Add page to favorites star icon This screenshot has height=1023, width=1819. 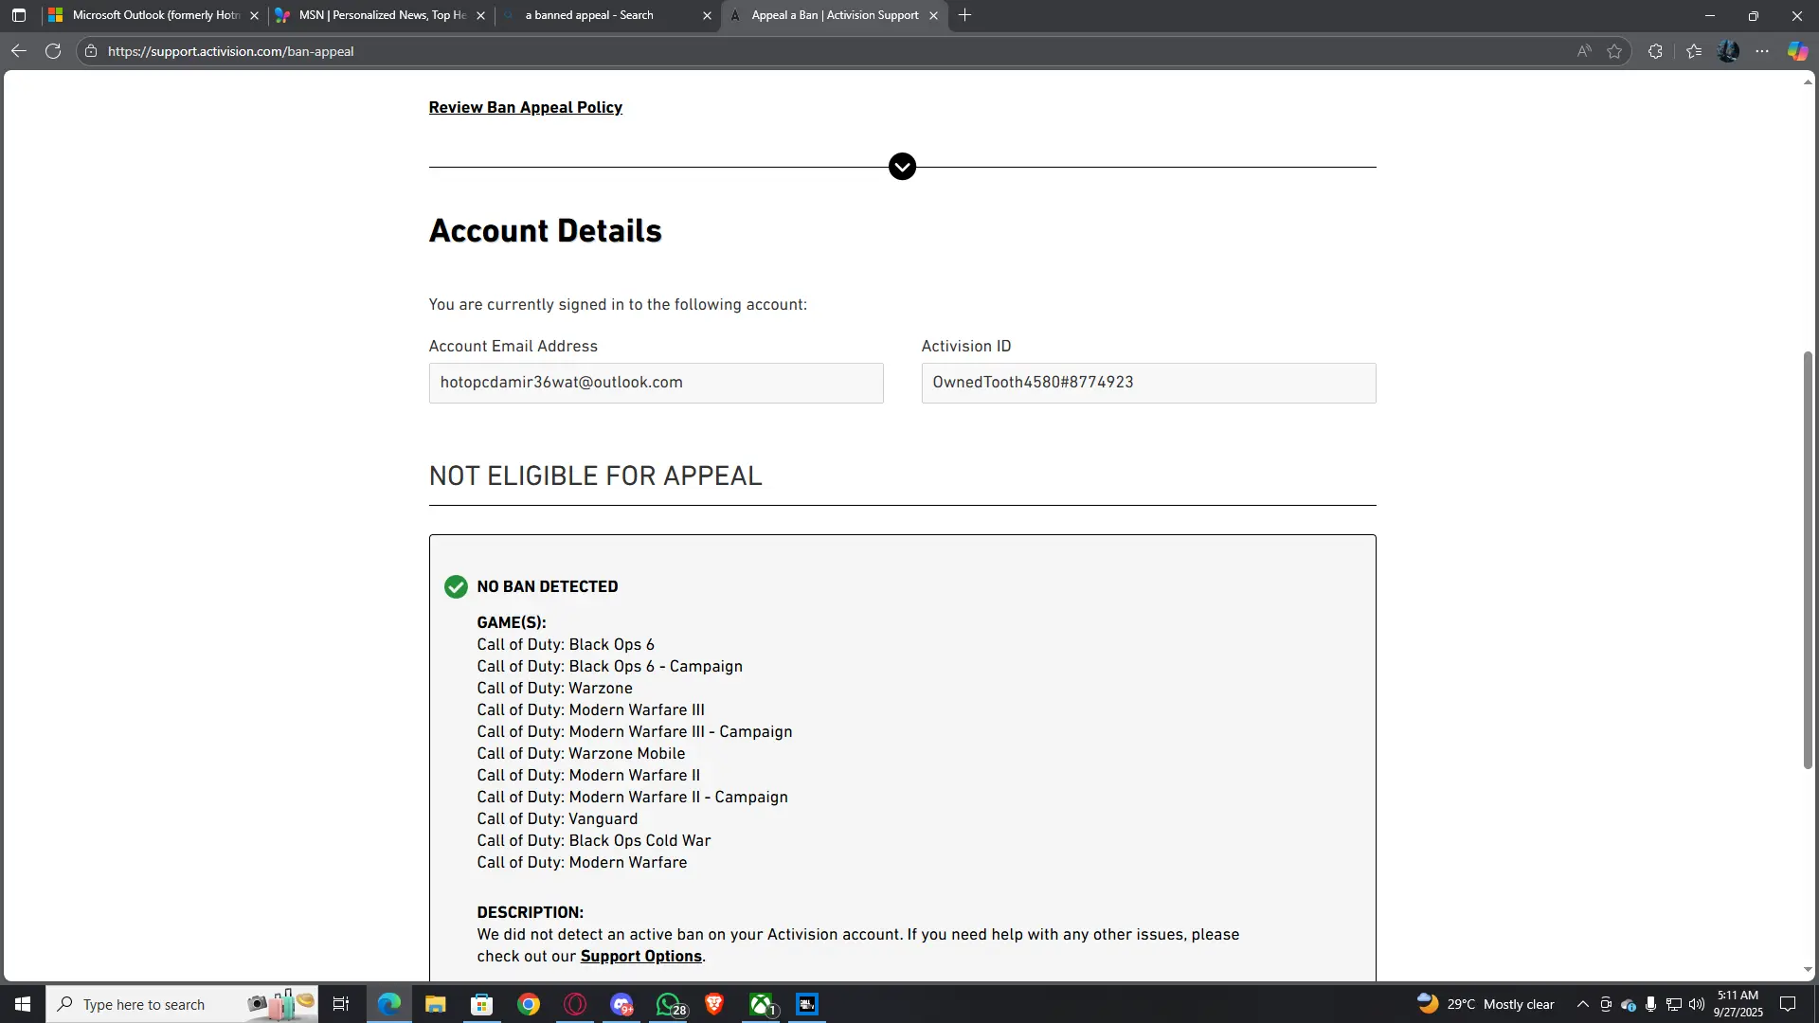(1614, 51)
